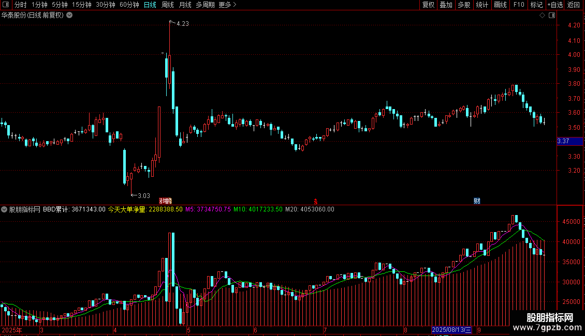
Task: Click month 5 on the time axis
Action: pos(188,330)
